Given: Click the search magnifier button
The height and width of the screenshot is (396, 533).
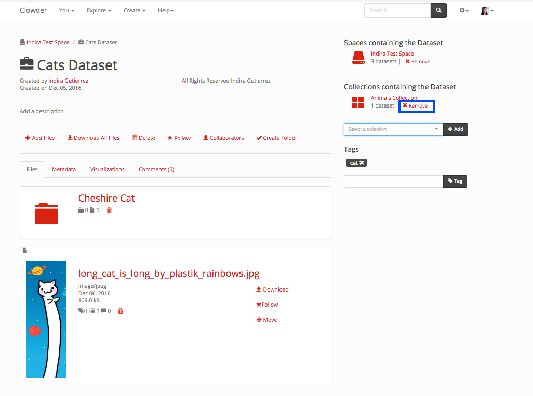Looking at the screenshot, I should point(438,10).
